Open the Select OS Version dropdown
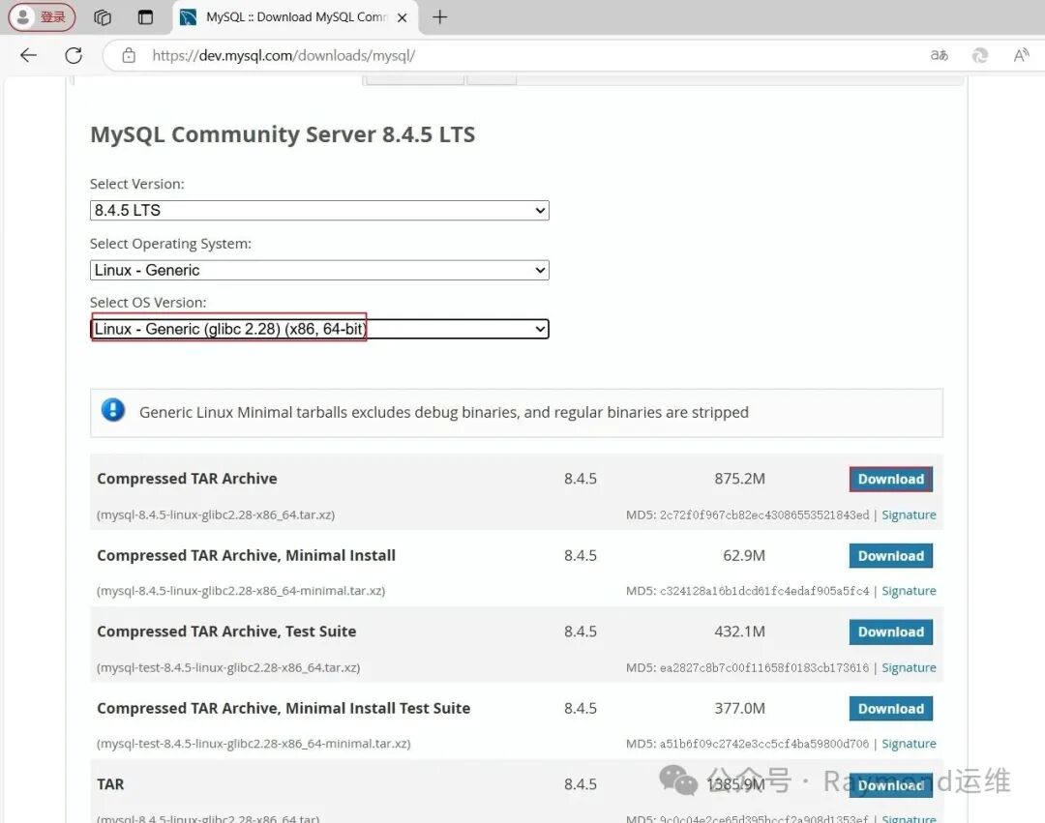The image size is (1045, 823). [319, 329]
